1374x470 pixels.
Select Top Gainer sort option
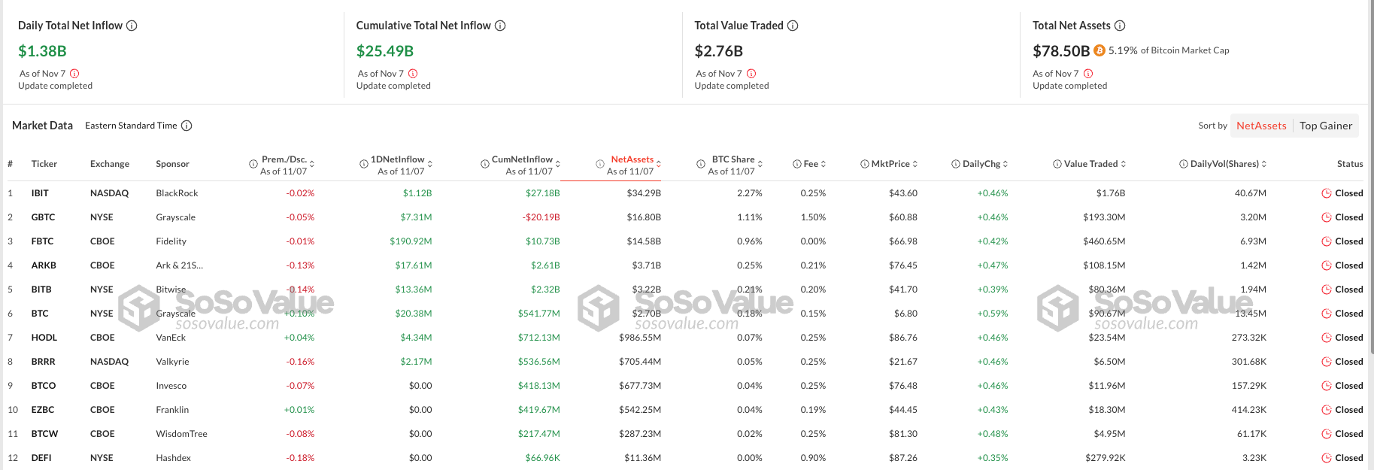pos(1326,126)
